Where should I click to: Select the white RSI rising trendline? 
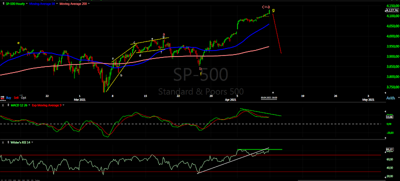click(233, 160)
